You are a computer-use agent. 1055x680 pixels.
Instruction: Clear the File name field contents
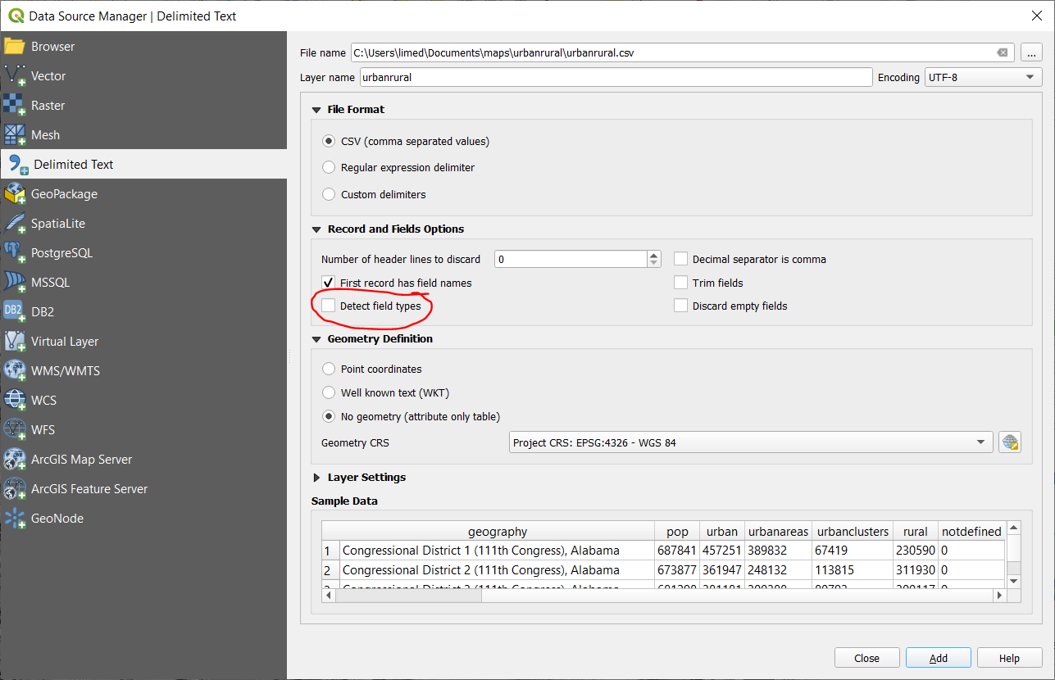coord(1002,52)
